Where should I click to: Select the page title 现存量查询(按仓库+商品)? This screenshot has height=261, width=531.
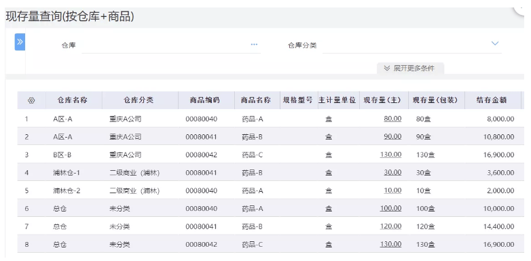tap(70, 16)
